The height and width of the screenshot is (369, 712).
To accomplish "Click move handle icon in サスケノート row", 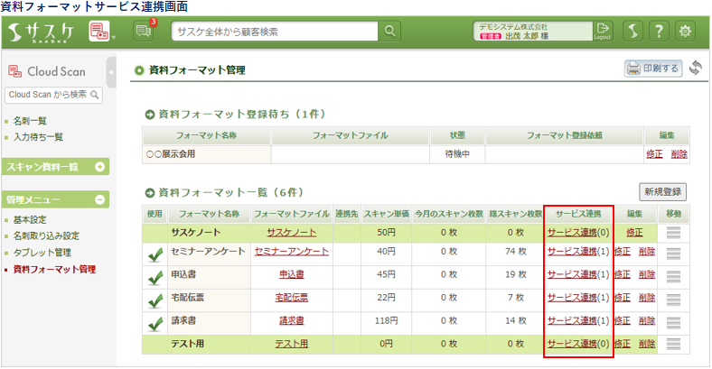I will (x=673, y=233).
